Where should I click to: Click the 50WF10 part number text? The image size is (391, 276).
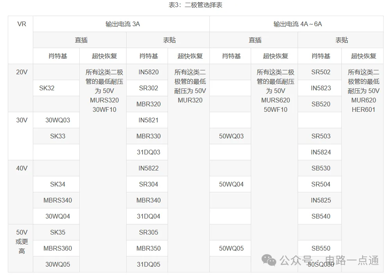[x=275, y=109]
